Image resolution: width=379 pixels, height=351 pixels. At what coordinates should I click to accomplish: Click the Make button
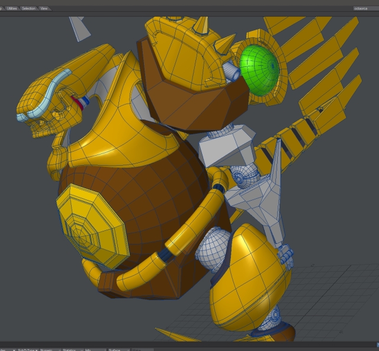coord(137,349)
